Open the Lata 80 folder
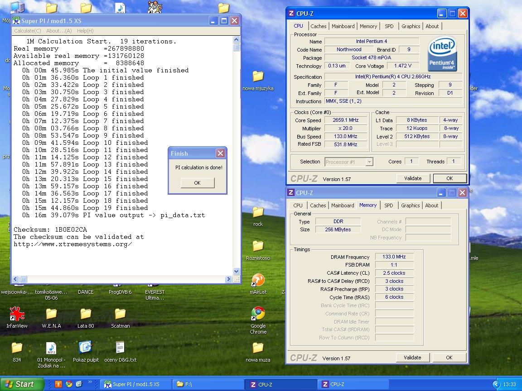Screen dimensions: 522x391 tap(86, 314)
